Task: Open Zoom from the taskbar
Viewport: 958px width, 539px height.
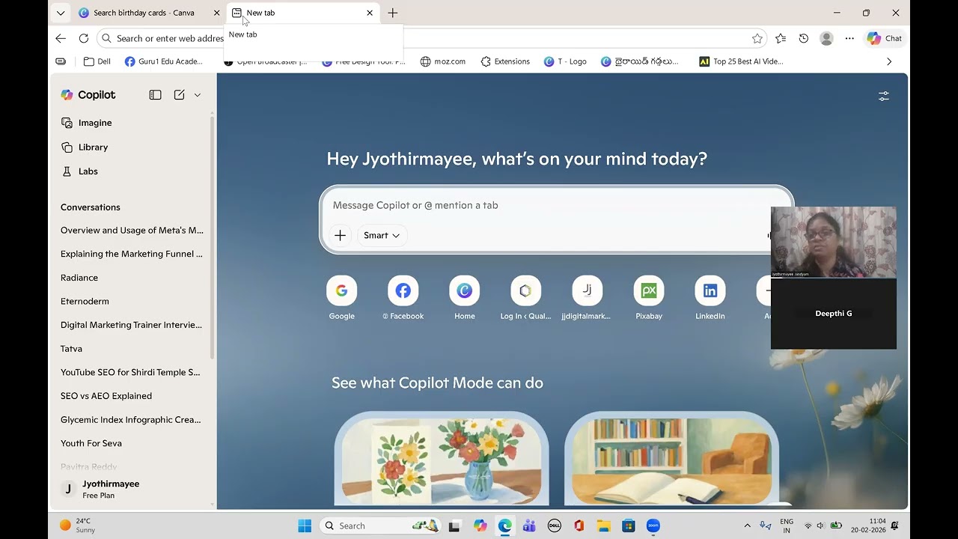Action: pos(653,526)
